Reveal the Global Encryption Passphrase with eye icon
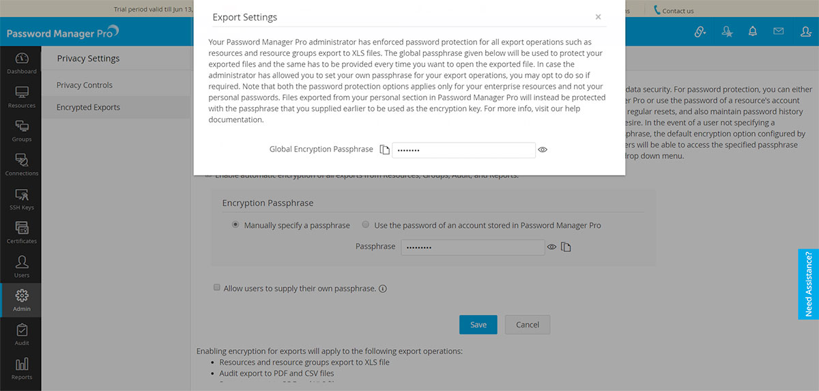Image resolution: width=819 pixels, height=391 pixels. pos(543,149)
